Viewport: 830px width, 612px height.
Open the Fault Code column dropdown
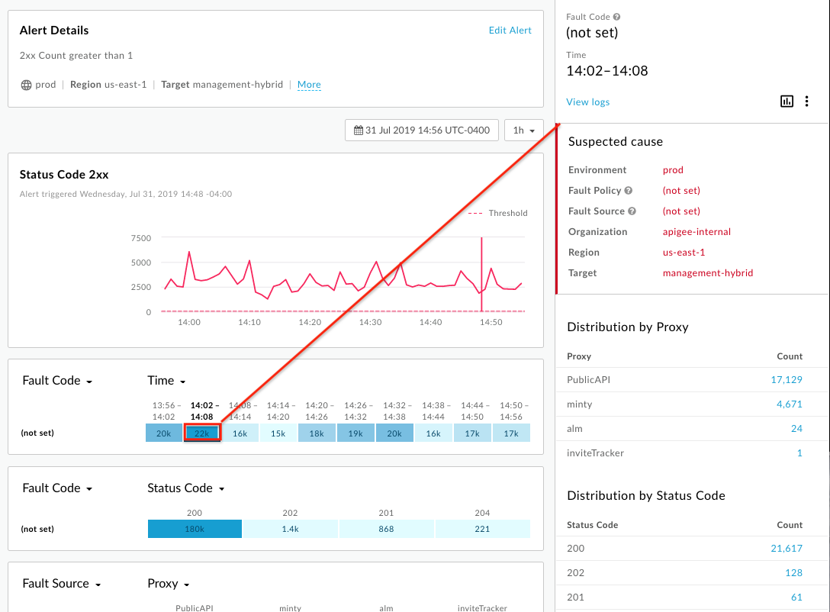57,380
